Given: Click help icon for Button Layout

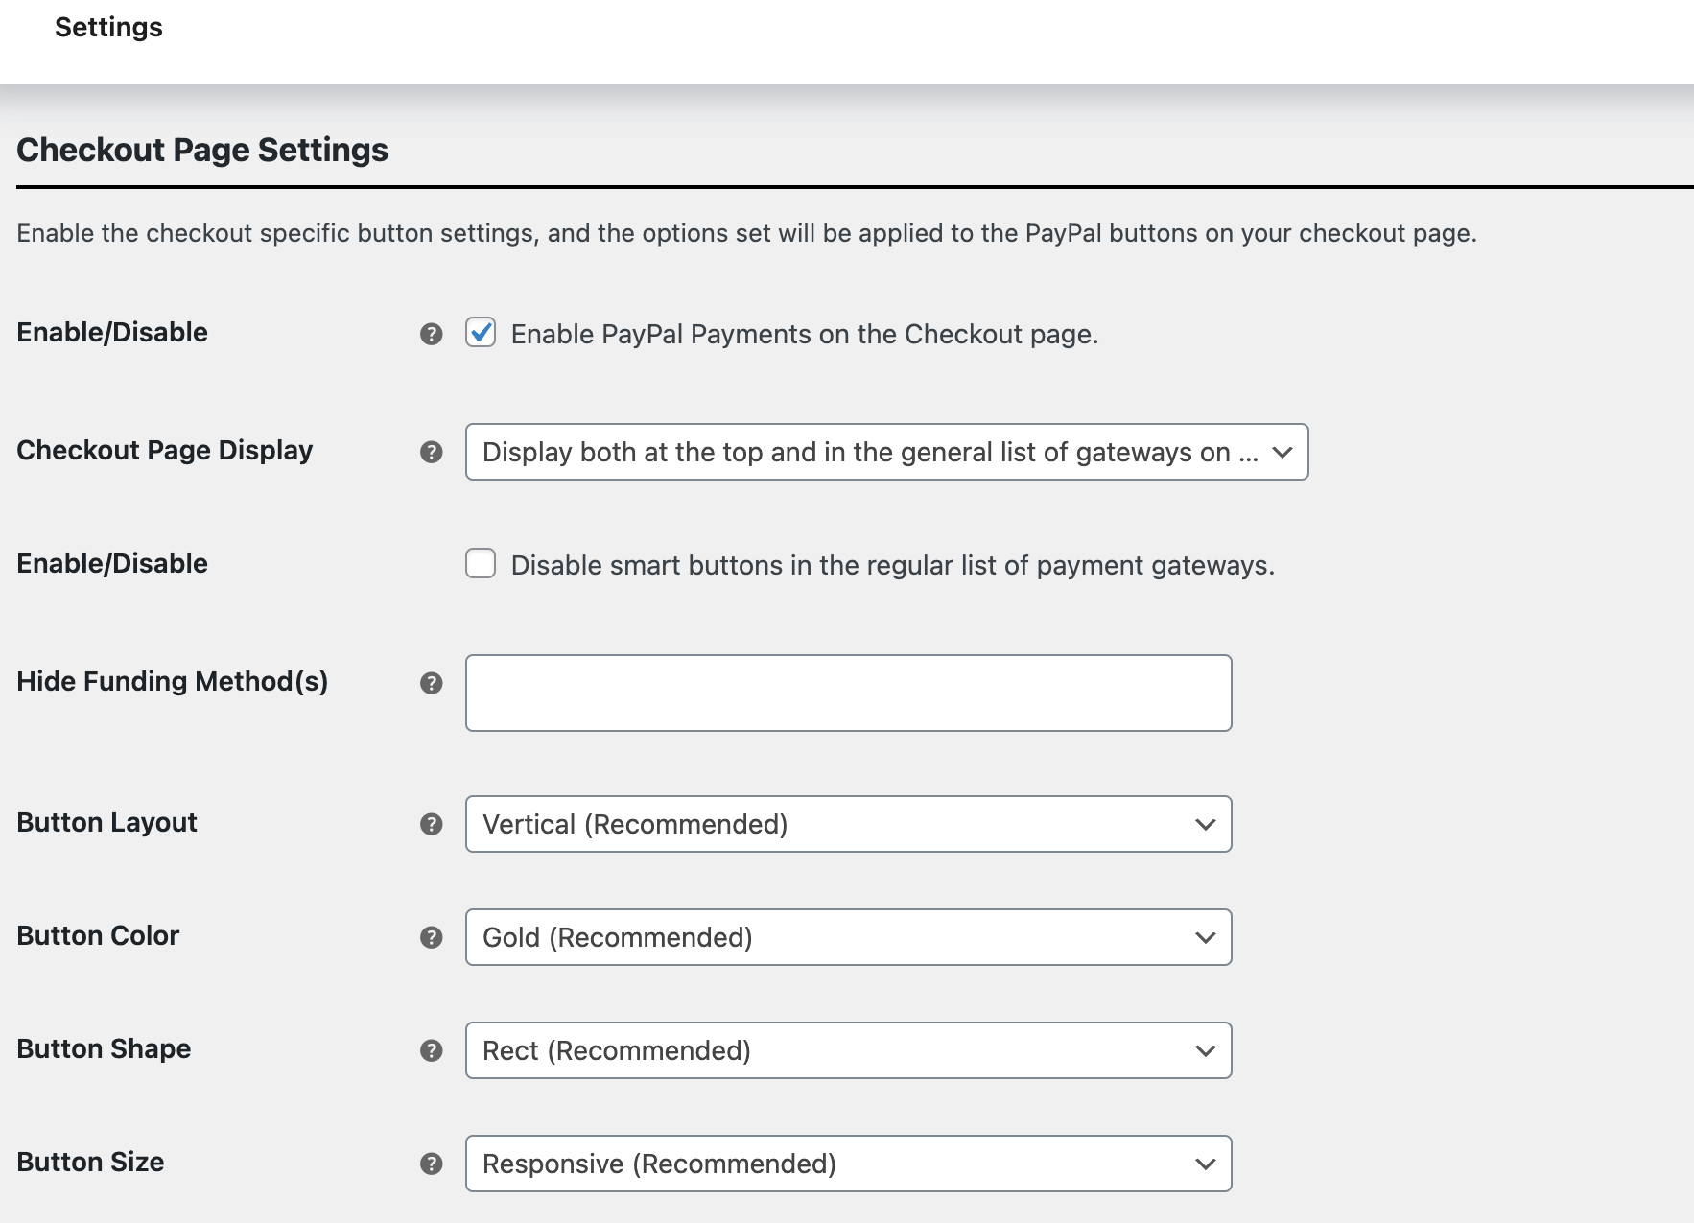Looking at the screenshot, I should click(432, 824).
